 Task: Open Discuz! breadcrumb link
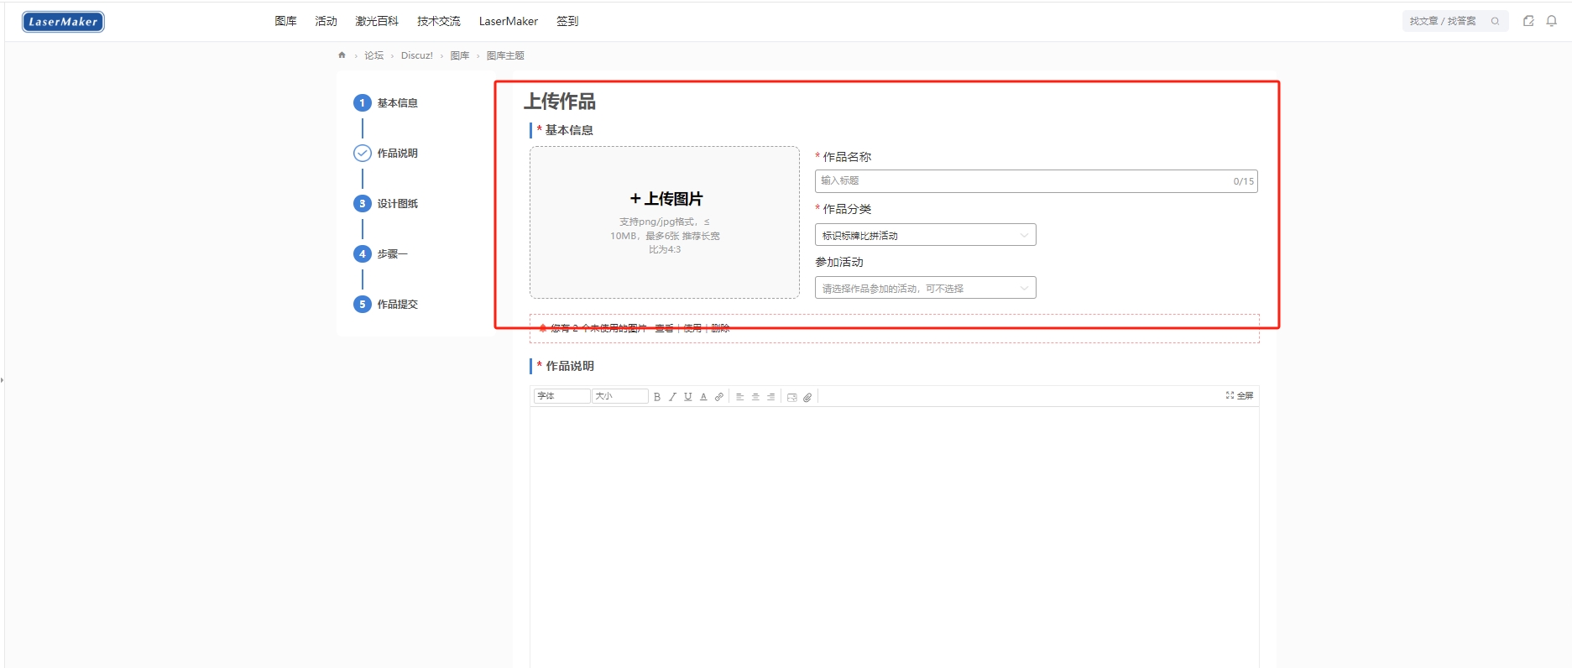417,55
